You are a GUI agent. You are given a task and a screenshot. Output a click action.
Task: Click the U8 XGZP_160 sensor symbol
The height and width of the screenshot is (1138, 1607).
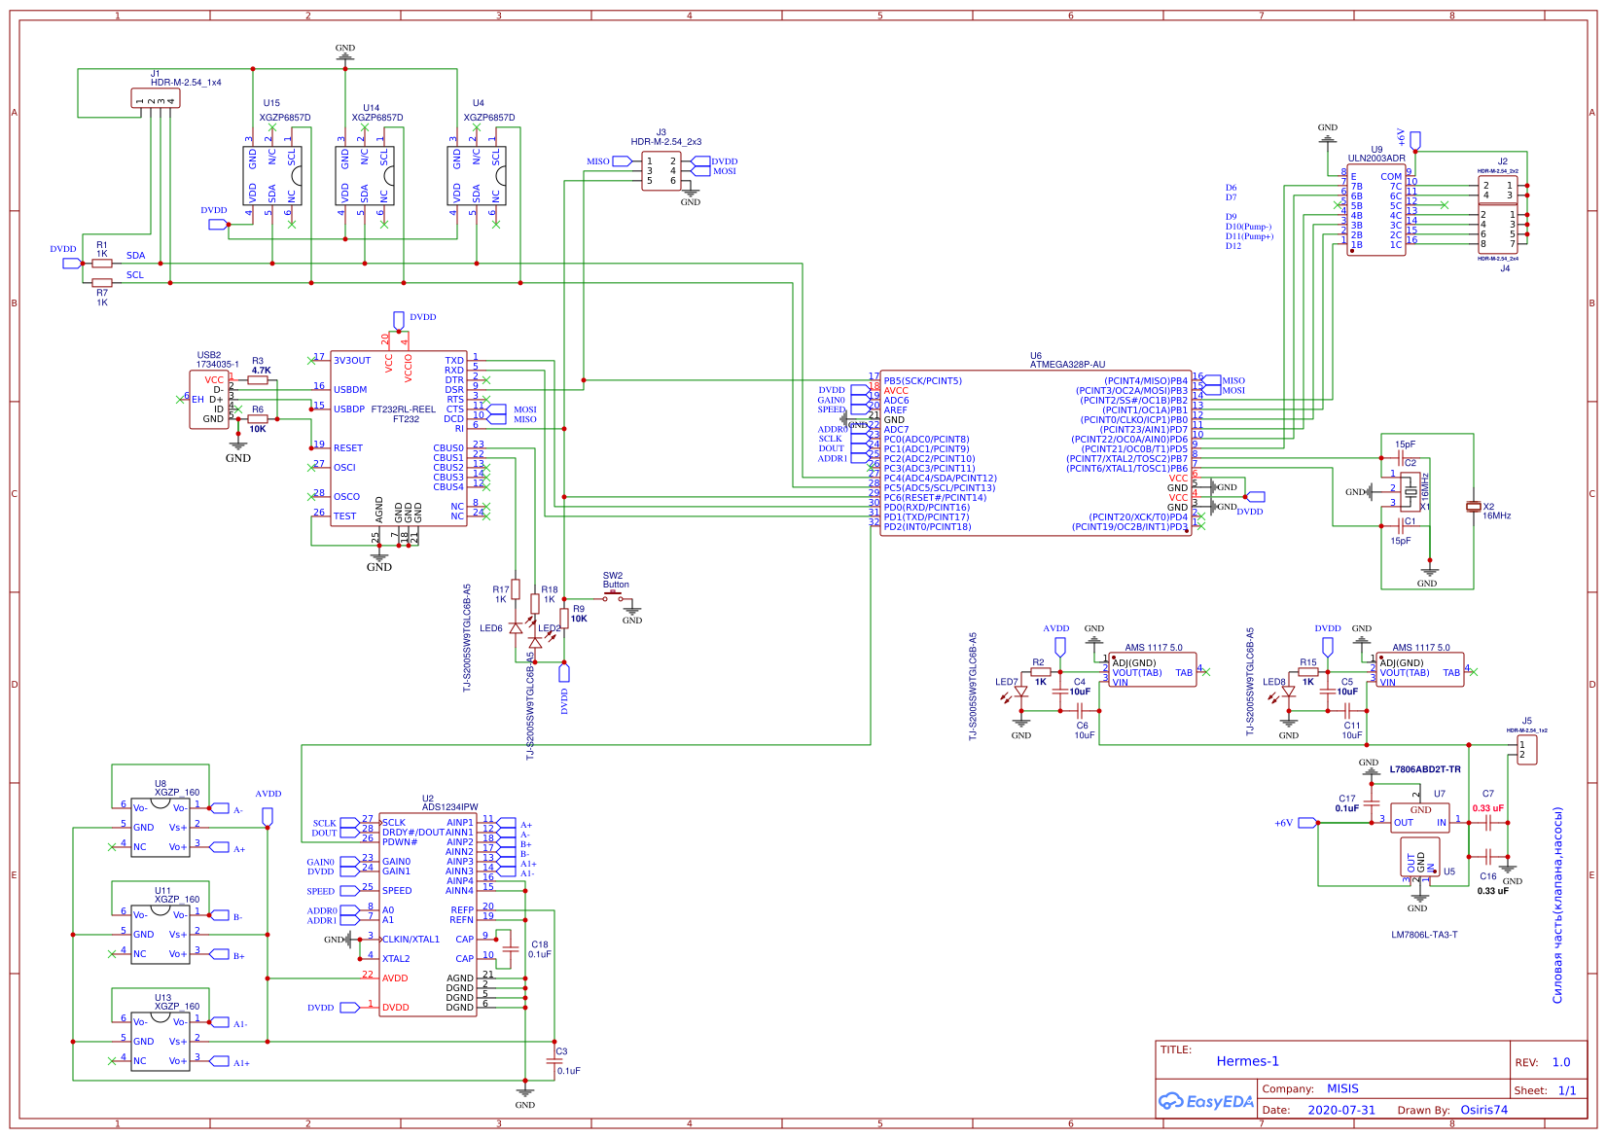[161, 827]
